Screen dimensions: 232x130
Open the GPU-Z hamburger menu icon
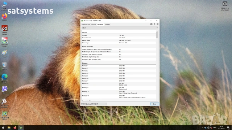click(158, 24)
